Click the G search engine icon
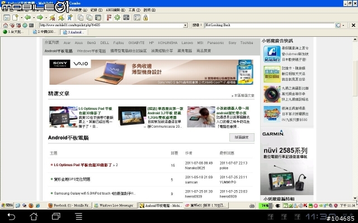Viewport: 358px width, 223px height. (338, 25)
